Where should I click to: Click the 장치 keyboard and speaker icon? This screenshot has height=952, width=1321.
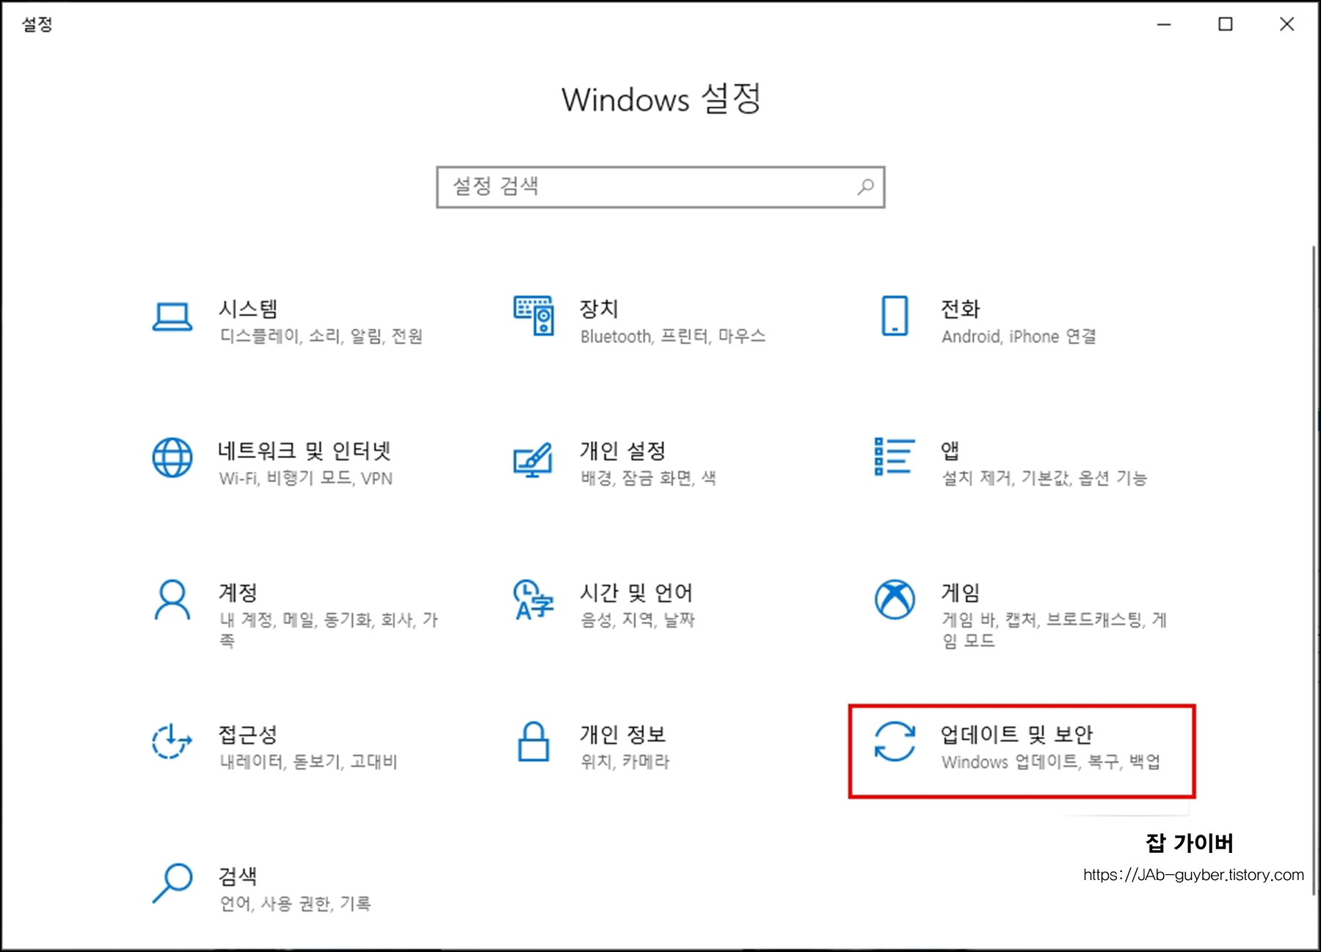[534, 316]
